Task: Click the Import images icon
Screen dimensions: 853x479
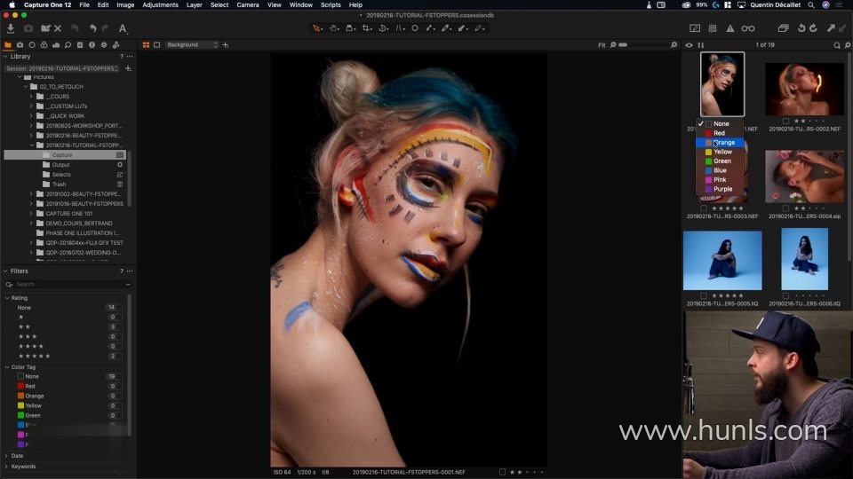Action: pyautogui.click(x=11, y=28)
